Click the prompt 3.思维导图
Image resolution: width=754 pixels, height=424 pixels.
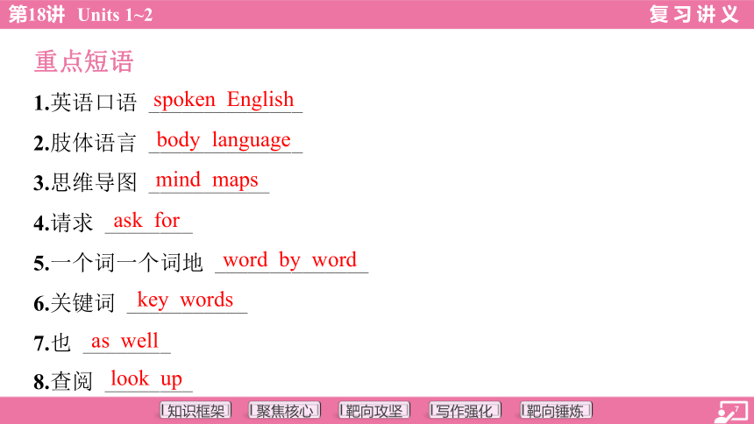(x=85, y=183)
